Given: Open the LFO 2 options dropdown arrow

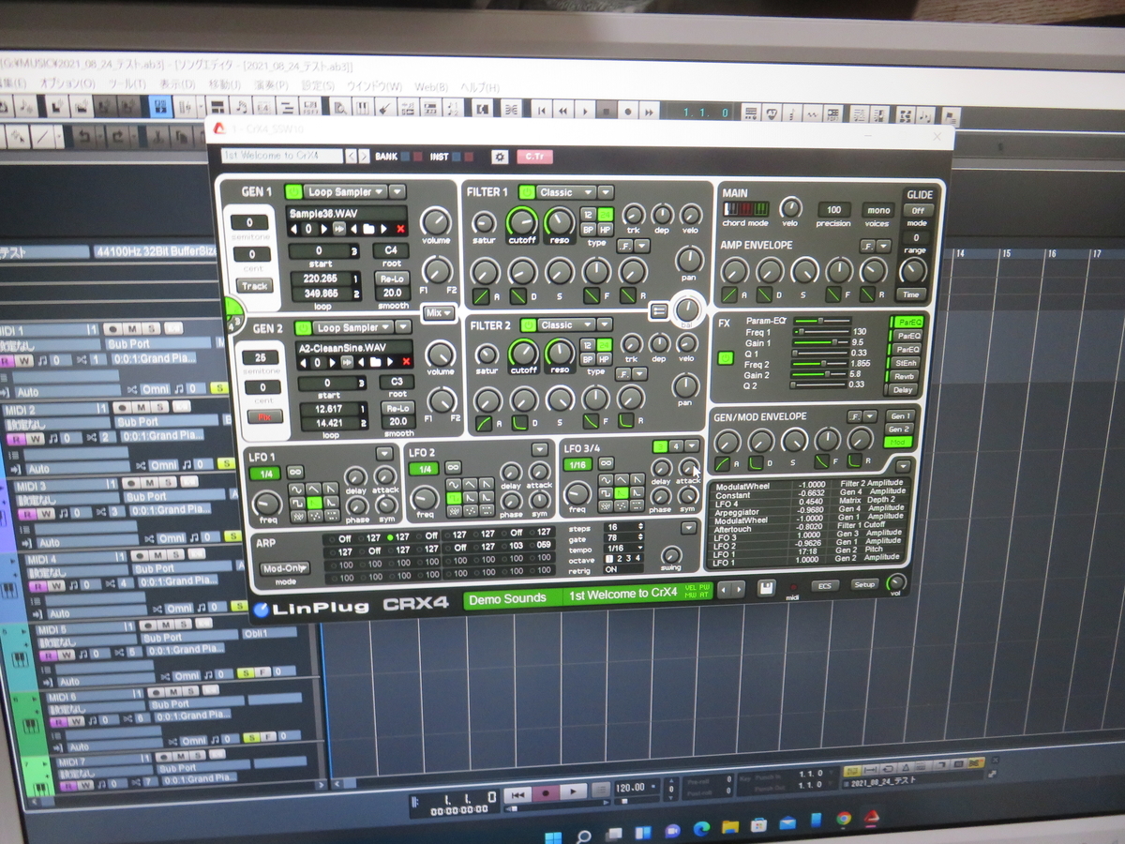Looking at the screenshot, I should (539, 450).
